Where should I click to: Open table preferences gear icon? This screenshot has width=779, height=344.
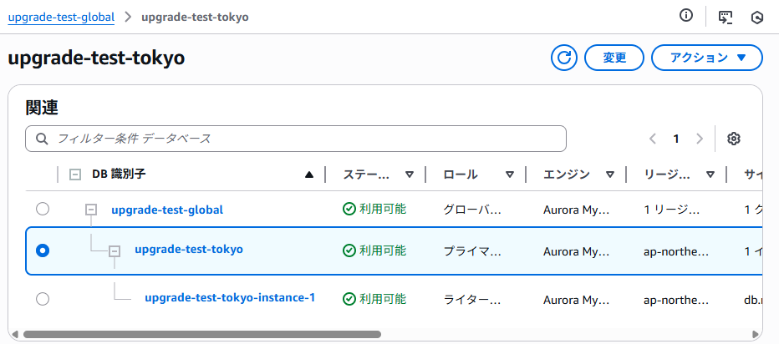point(734,139)
